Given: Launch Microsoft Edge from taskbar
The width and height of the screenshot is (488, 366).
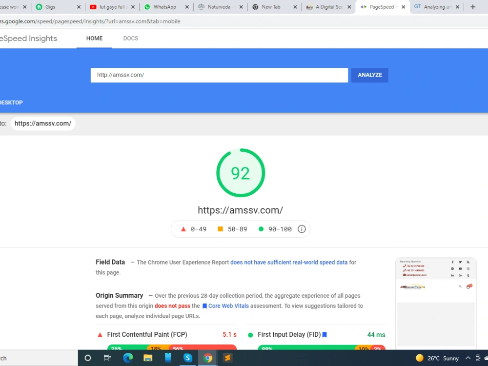Looking at the screenshot, I should tap(127, 358).
